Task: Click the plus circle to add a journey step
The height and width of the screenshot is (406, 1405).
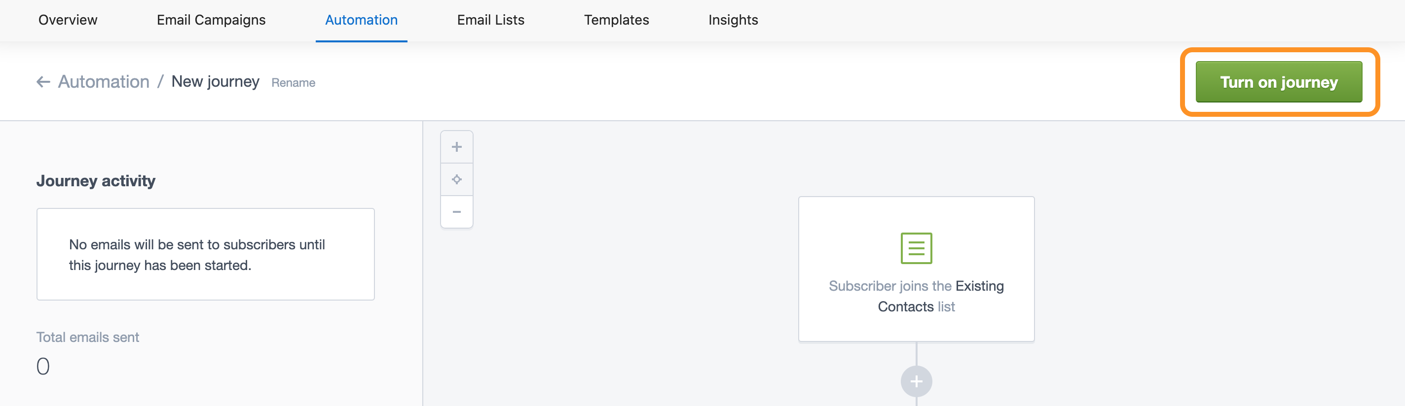Action: 916,381
